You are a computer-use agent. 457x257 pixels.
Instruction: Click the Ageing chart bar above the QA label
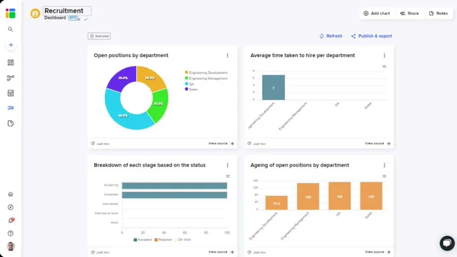[339, 196]
